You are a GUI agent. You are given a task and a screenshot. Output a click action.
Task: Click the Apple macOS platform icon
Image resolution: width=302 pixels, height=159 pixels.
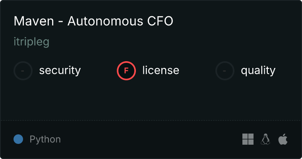tap(283, 139)
